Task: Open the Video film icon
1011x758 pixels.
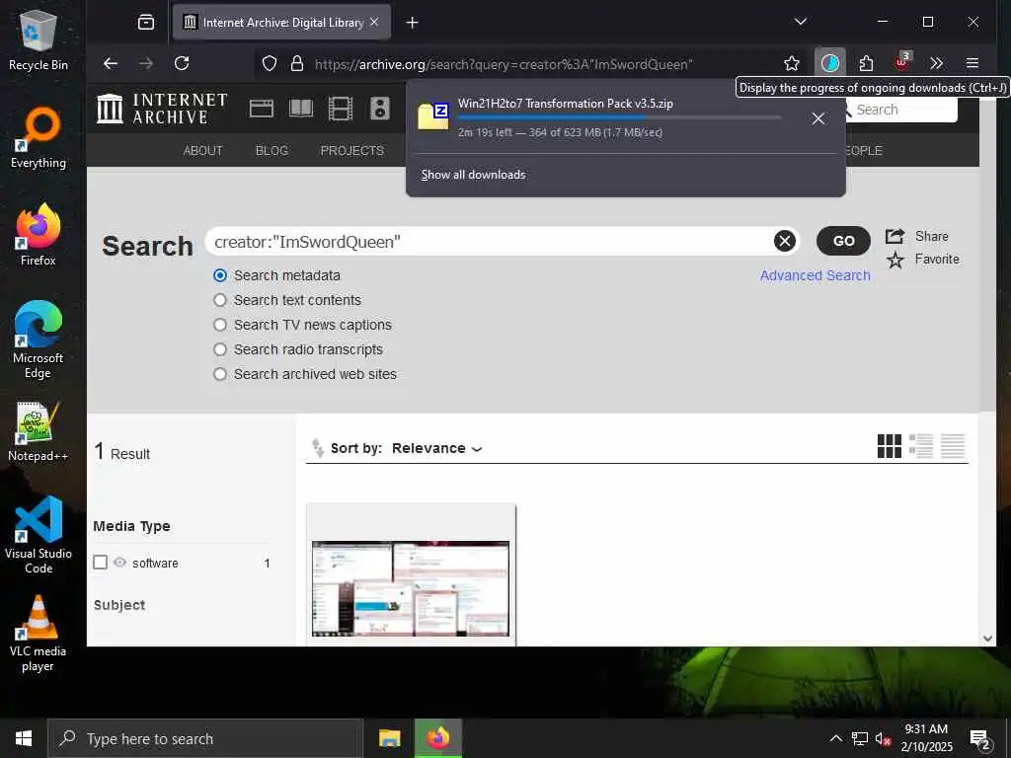Action: (341, 109)
